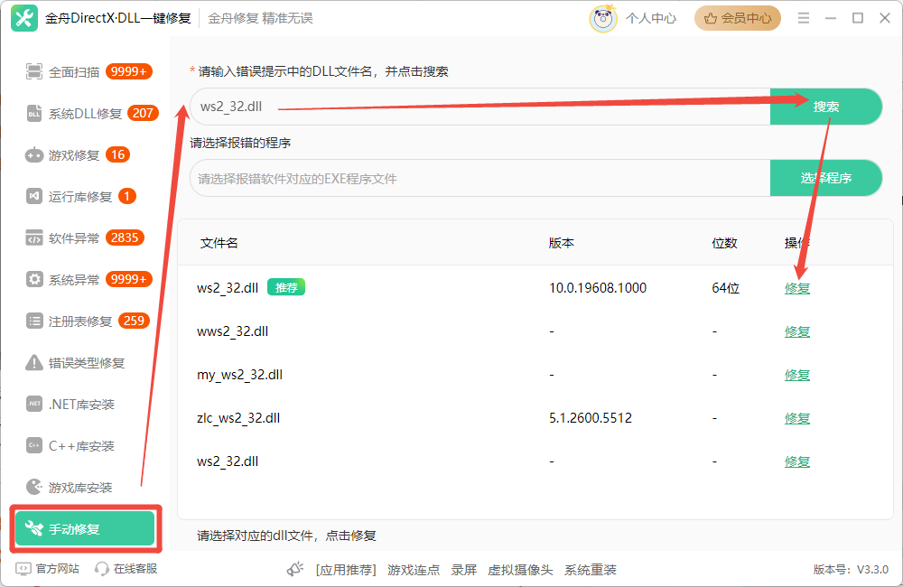Focus the DLL file name input field

[480, 107]
